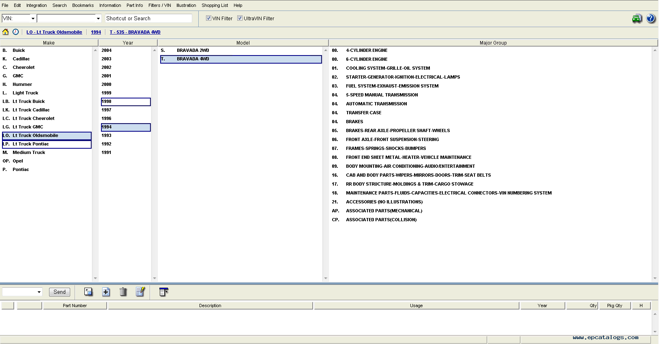Click the add item plus document icon
Viewport: 659px width, 344px height.
(106, 292)
